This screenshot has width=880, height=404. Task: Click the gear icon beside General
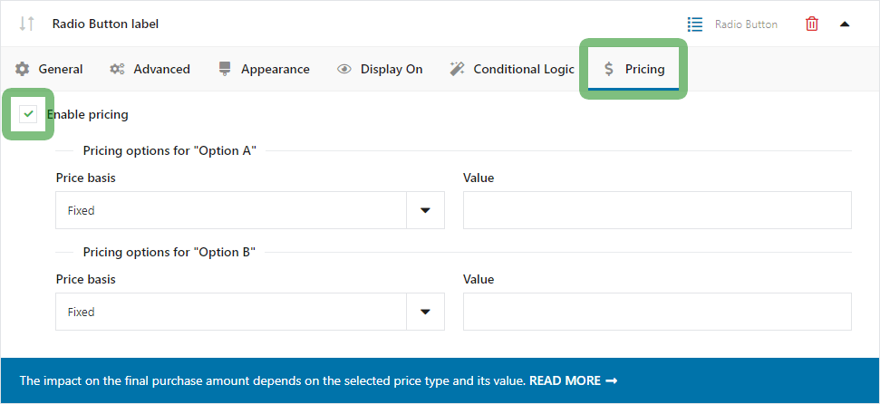[22, 69]
